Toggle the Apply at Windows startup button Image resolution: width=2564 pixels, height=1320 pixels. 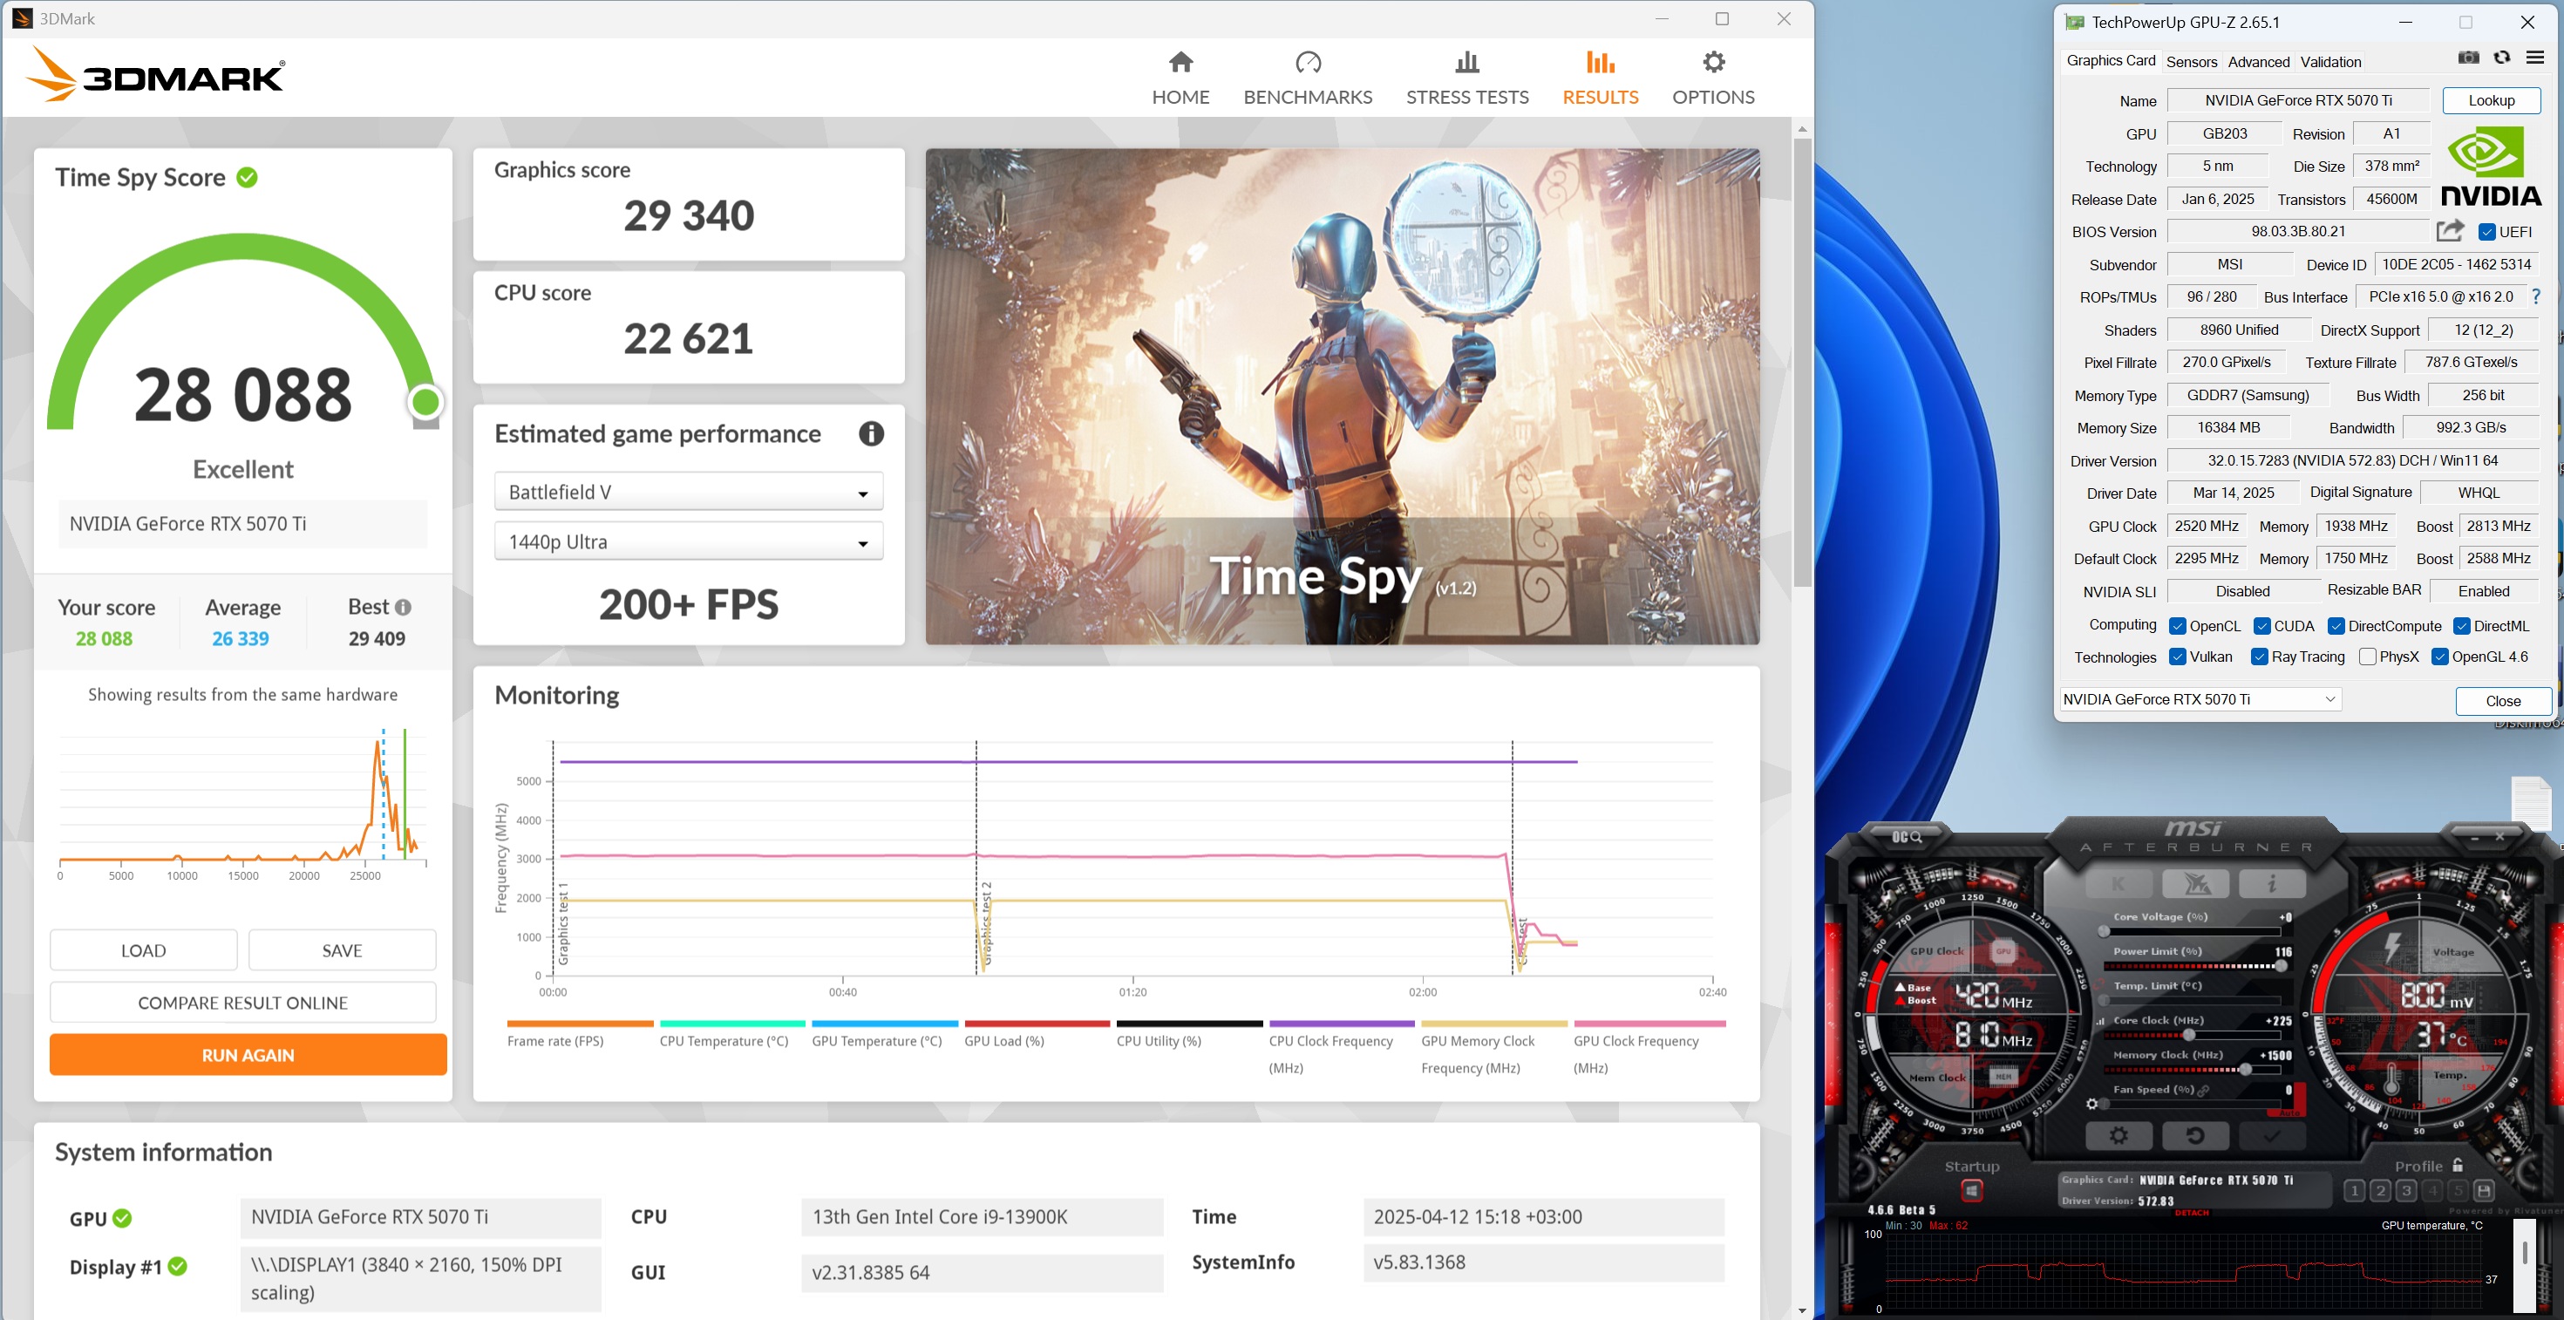click(1971, 1191)
